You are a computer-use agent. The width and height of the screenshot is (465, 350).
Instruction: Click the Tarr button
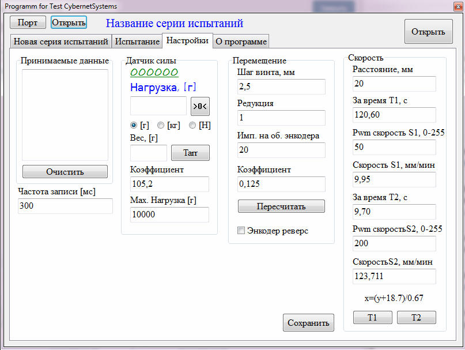(x=190, y=153)
